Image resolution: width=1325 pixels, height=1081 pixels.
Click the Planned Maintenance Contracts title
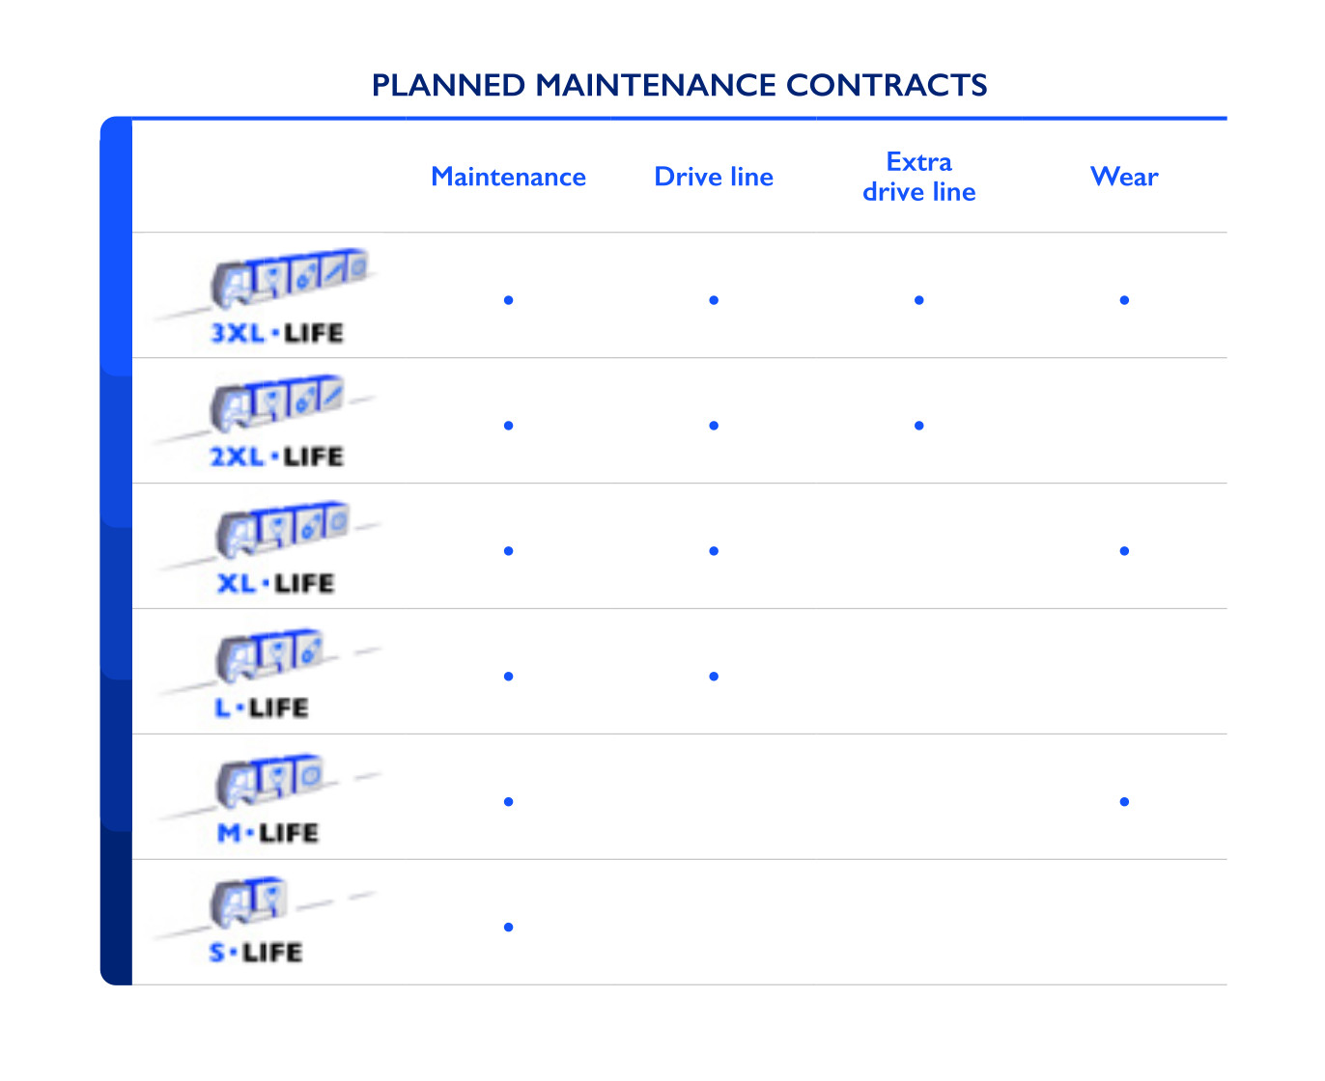[679, 85]
